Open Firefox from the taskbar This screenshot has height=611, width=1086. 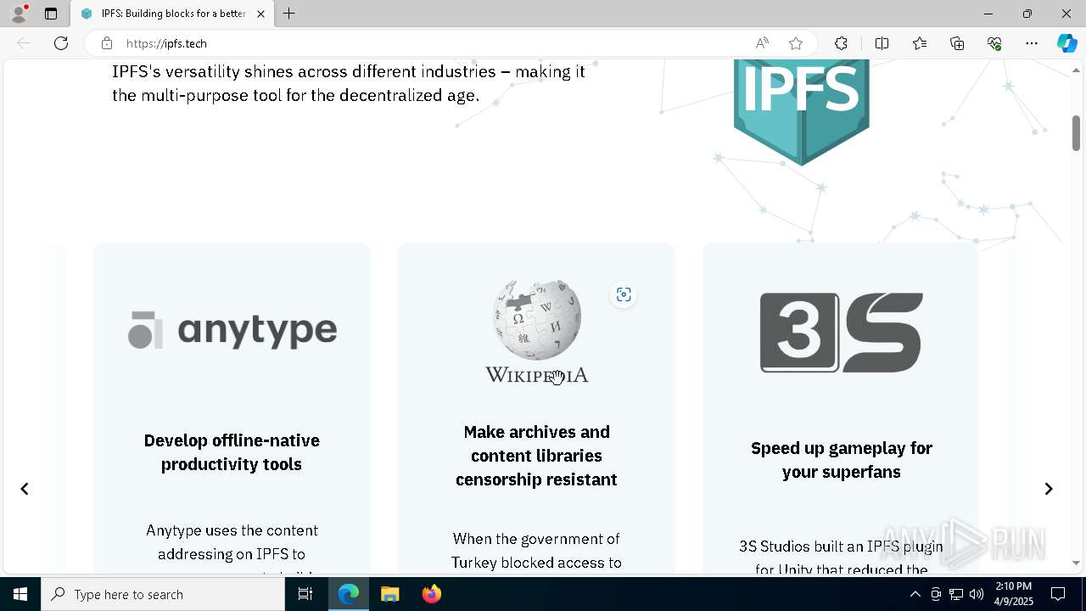pyautogui.click(x=432, y=594)
